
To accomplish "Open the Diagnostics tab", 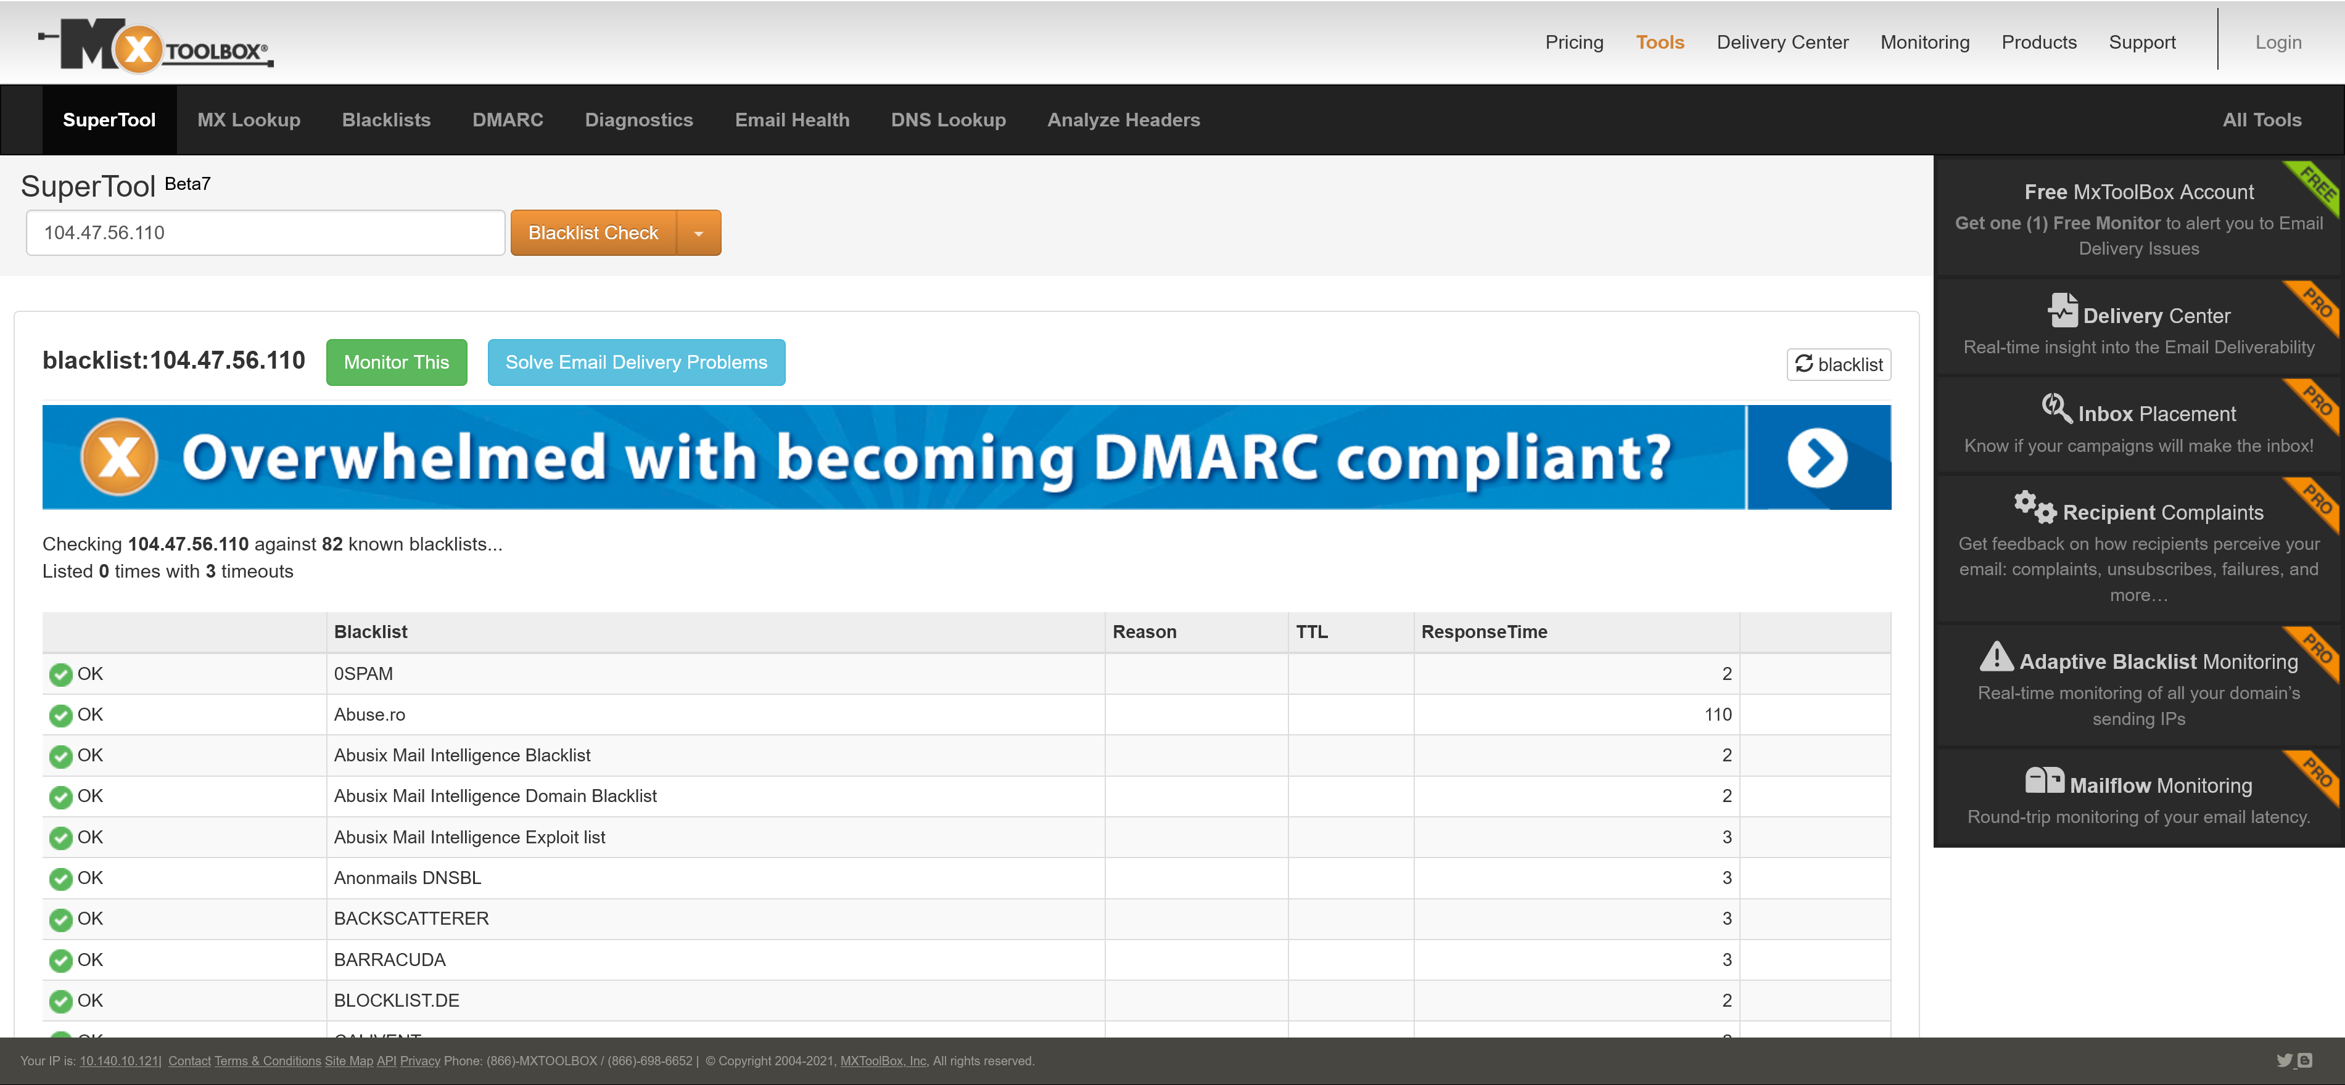I will (638, 120).
